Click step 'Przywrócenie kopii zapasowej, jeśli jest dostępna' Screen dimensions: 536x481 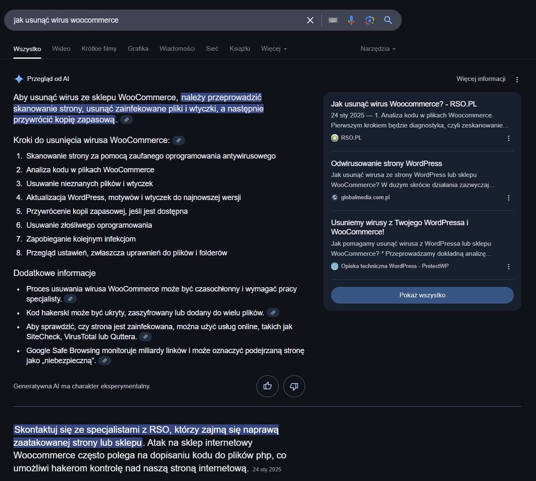tap(107, 211)
